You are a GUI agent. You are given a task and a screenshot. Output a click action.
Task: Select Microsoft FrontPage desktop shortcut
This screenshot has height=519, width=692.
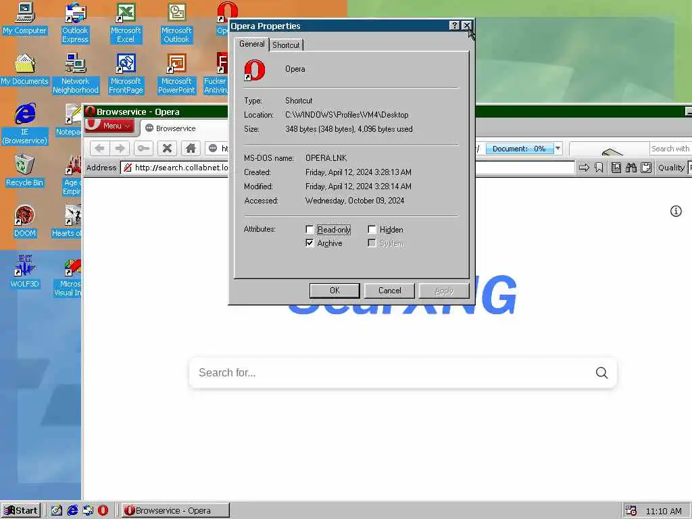[x=126, y=74]
